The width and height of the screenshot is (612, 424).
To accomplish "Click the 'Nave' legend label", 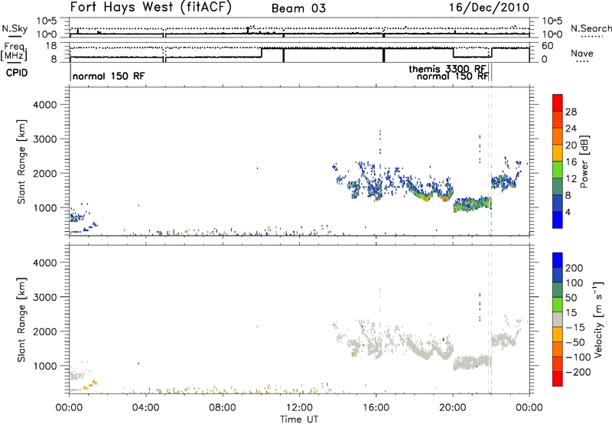I will pyautogui.click(x=581, y=53).
